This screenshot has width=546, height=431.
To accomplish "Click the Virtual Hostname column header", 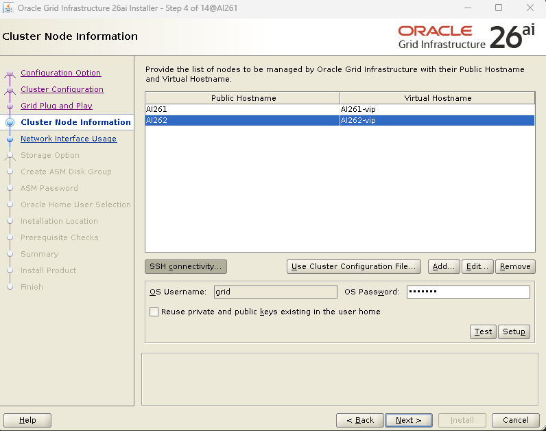I will [x=438, y=98].
